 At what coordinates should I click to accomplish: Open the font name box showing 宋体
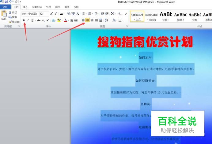(30, 14)
